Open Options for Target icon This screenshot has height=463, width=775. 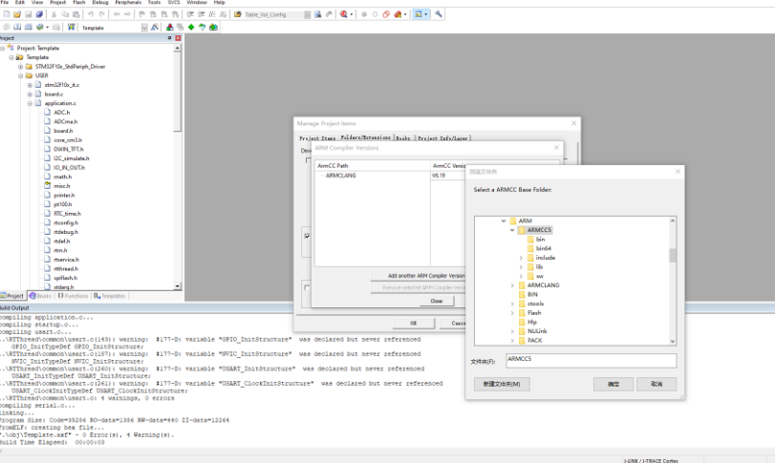tap(155, 27)
